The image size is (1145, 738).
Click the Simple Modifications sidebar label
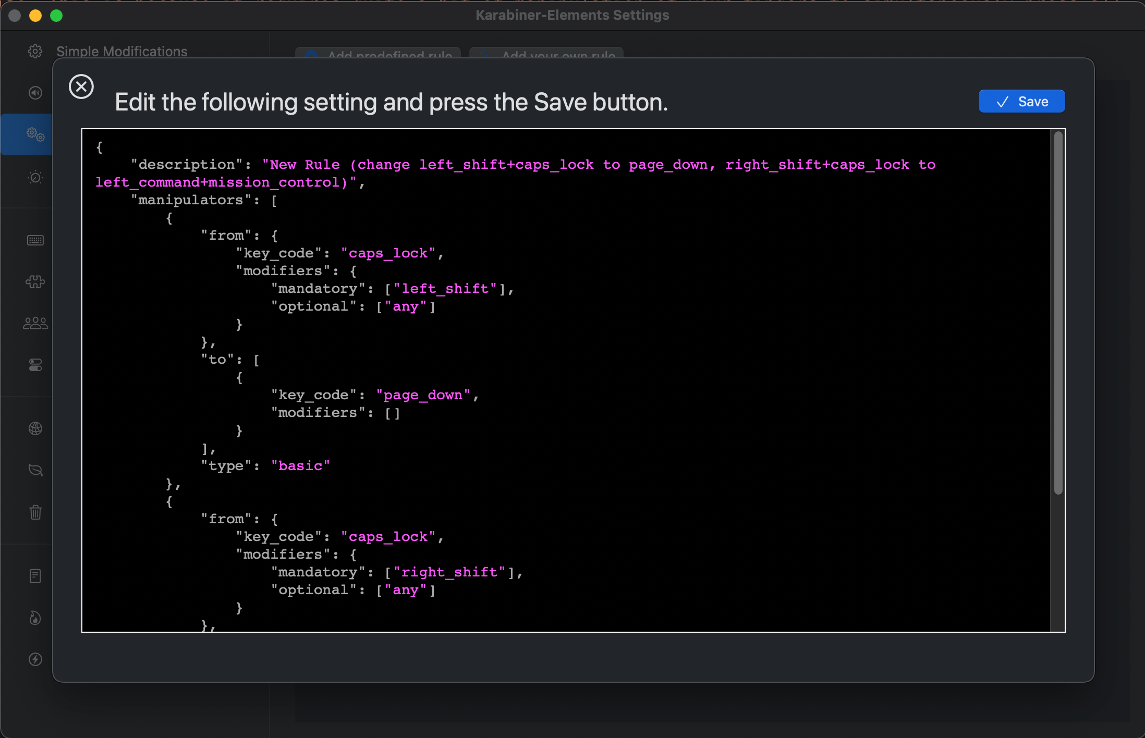[x=121, y=52]
